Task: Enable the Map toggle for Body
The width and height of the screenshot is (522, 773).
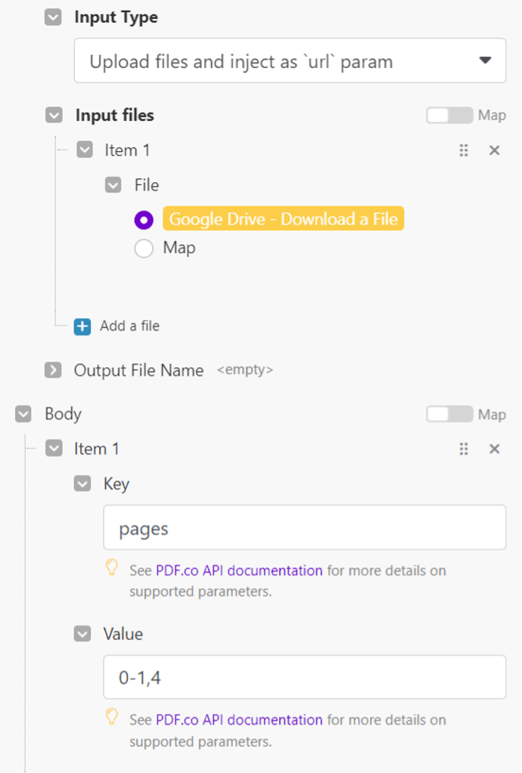Action: point(449,414)
